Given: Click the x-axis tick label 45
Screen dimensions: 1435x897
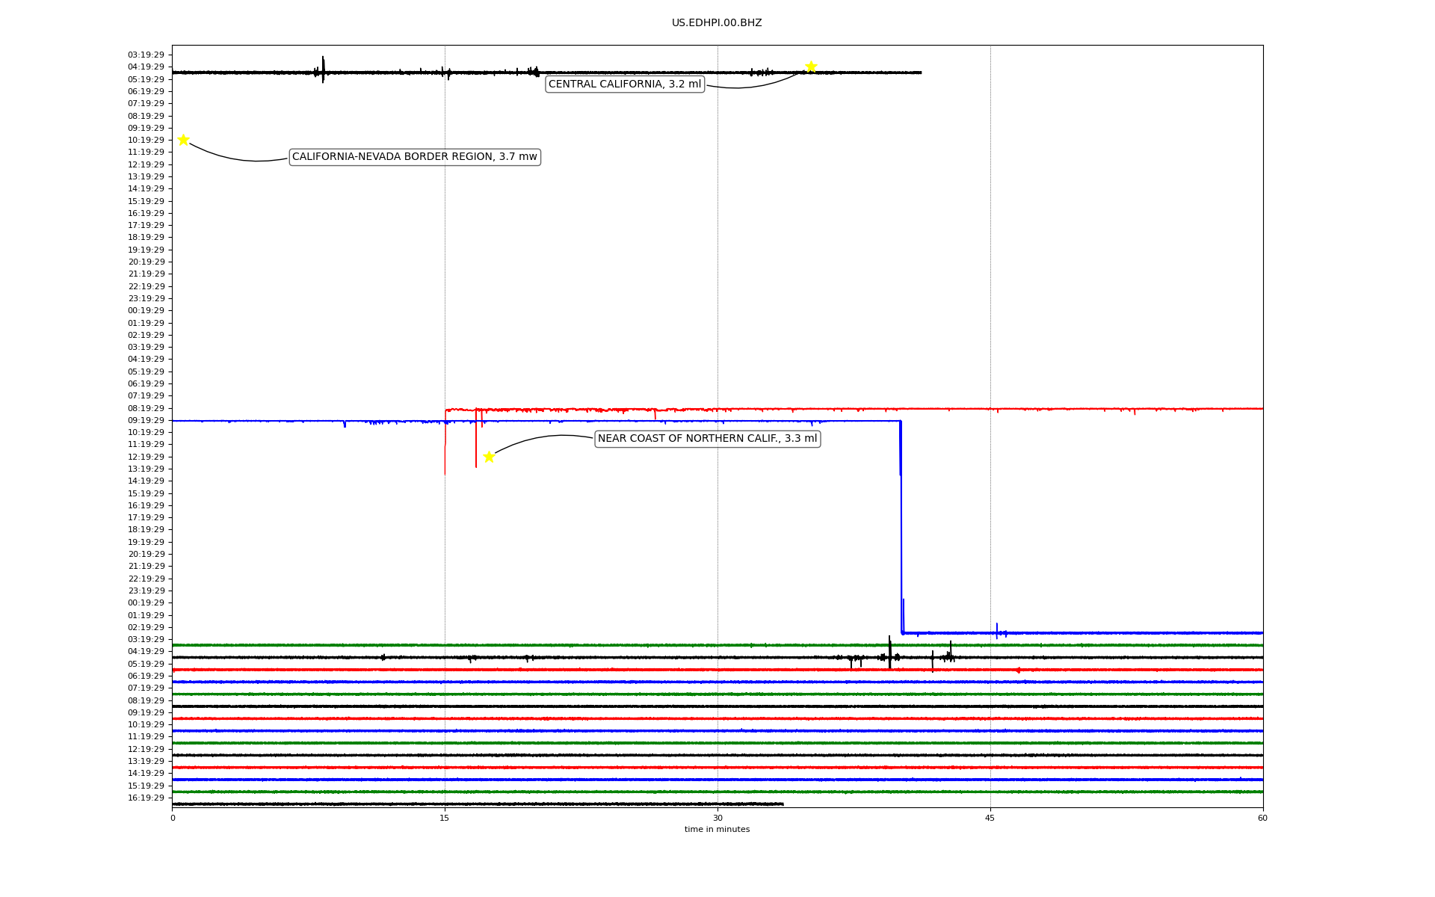Looking at the screenshot, I should pos(990,818).
